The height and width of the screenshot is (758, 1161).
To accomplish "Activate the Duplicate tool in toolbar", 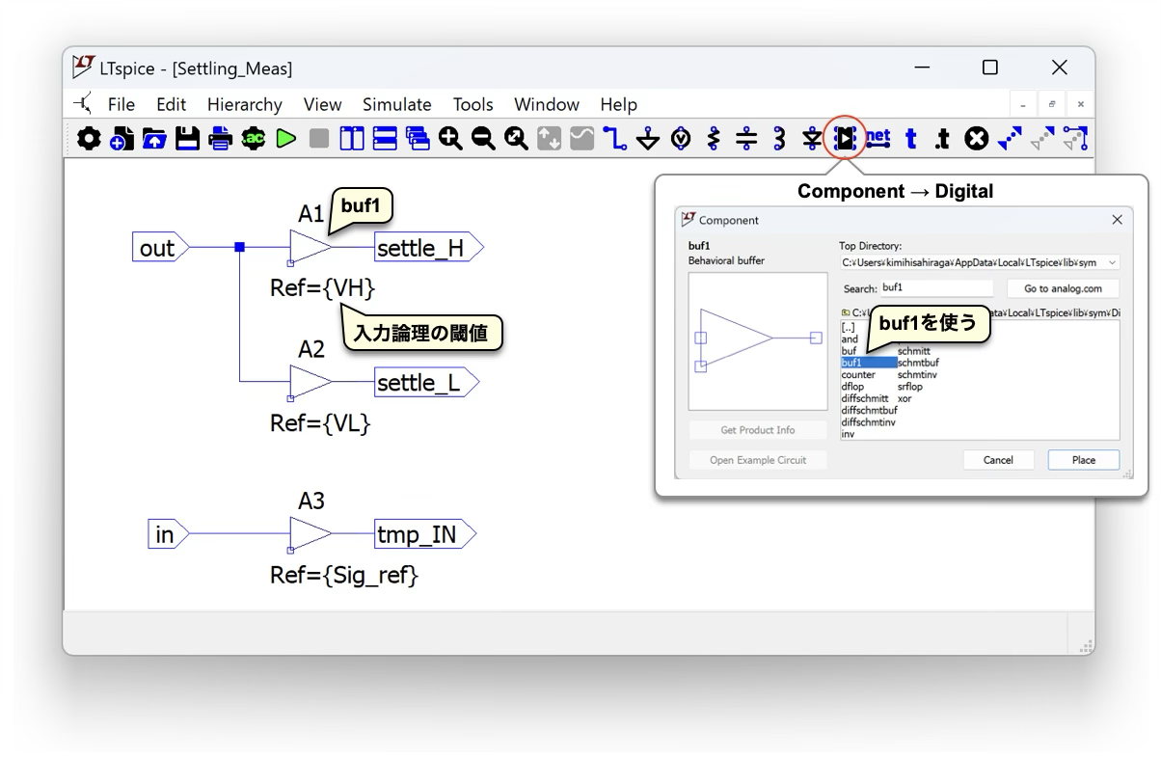I will coord(1010,139).
